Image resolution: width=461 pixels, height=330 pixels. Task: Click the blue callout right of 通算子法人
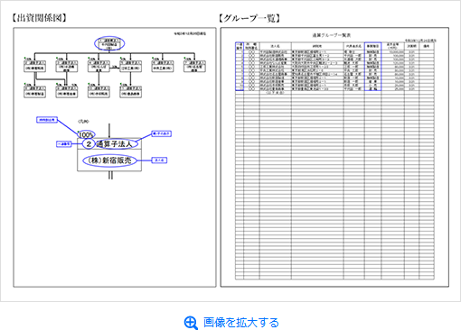tap(161, 133)
